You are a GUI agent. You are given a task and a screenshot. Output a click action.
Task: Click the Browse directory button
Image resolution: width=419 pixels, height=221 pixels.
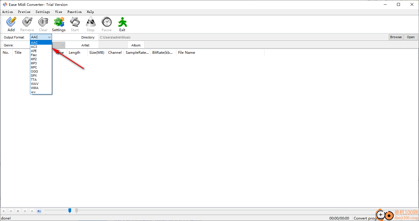[x=396, y=37]
